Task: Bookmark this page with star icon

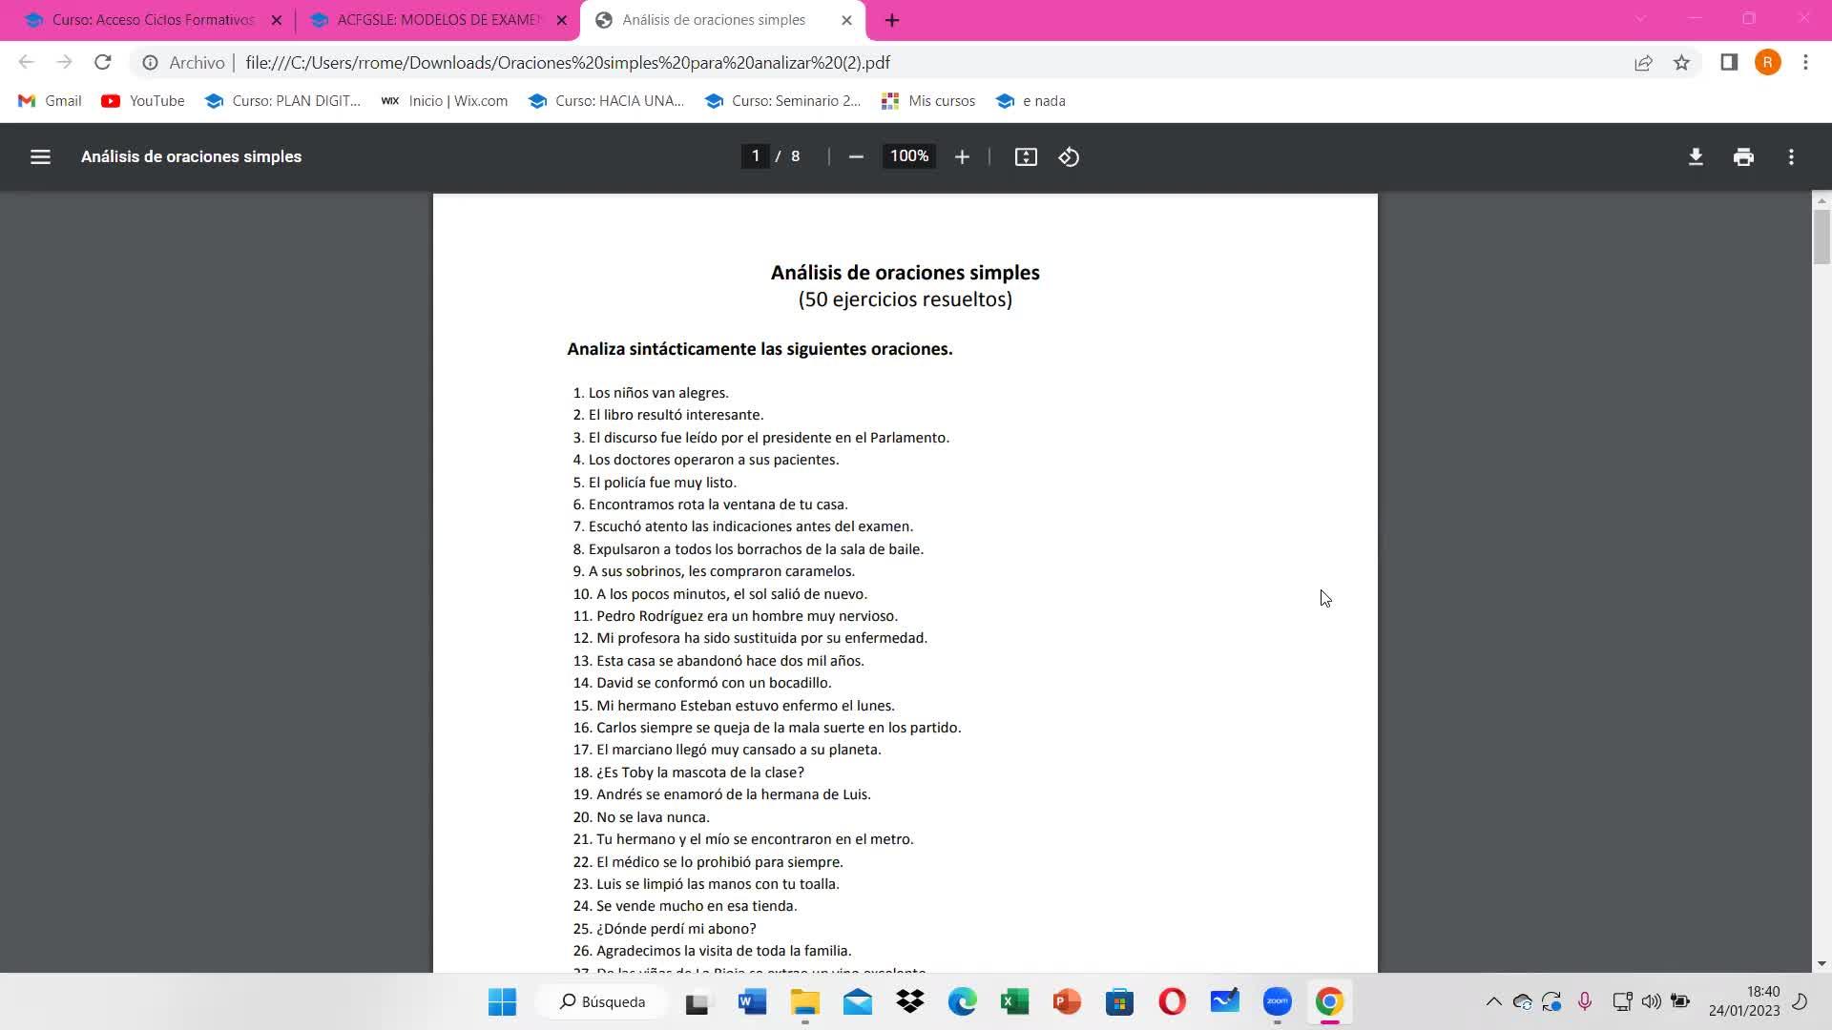Action: pos(1681,63)
